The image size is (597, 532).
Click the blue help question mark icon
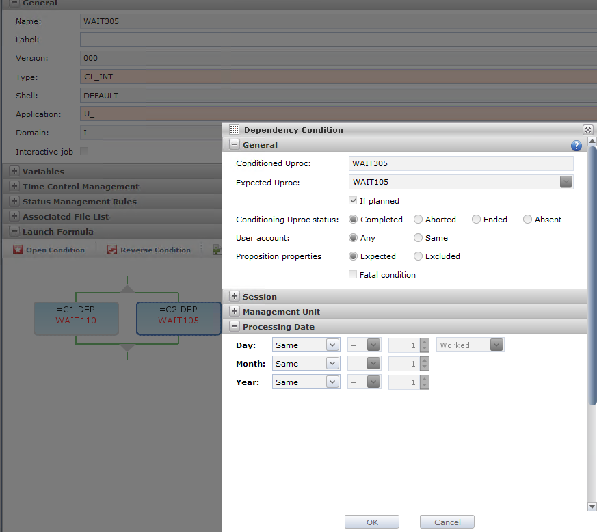pos(576,145)
